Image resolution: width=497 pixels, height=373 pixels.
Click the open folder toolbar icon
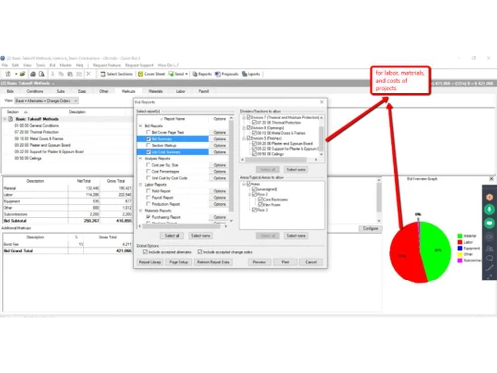point(22,74)
